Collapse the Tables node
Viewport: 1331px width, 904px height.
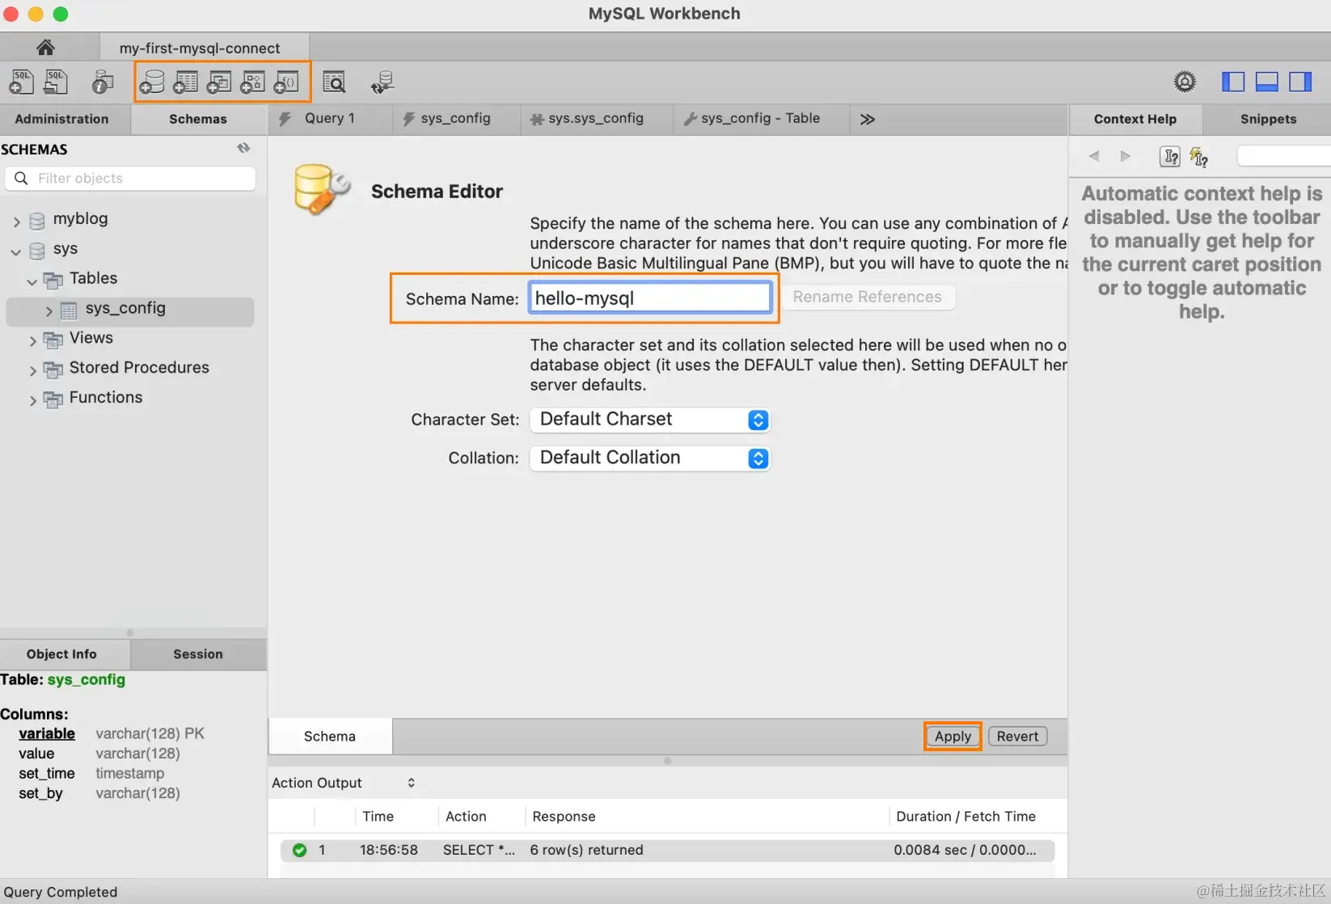(x=32, y=281)
